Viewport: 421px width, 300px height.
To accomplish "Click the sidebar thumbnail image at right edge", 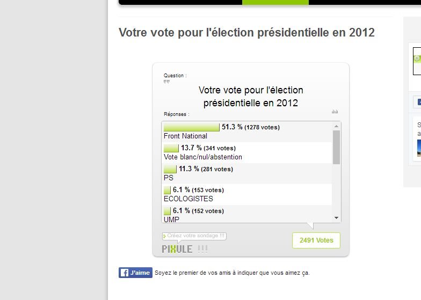I will (417, 61).
